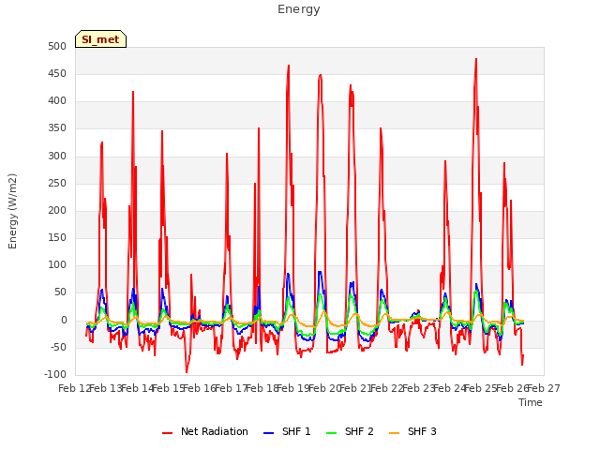Click the 50 y-axis tick label

click(60, 292)
